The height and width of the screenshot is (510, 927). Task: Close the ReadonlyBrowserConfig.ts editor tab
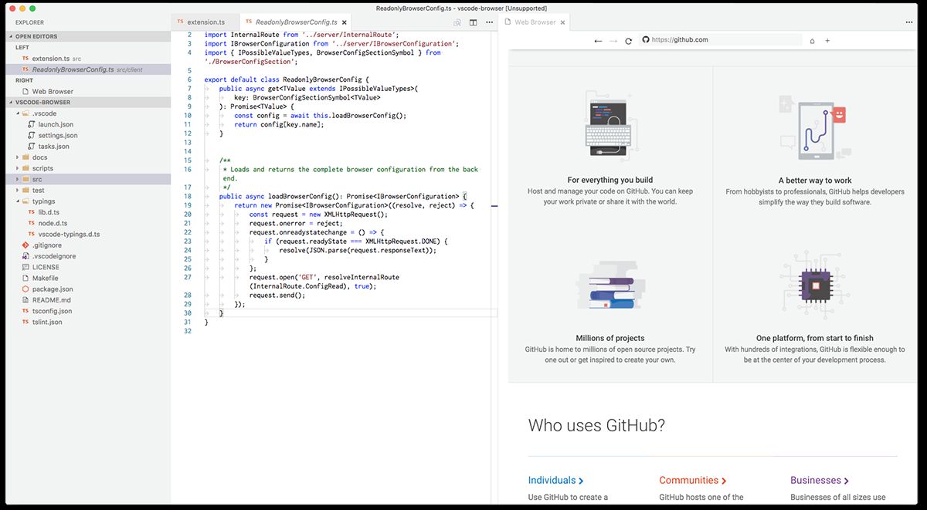tap(343, 22)
